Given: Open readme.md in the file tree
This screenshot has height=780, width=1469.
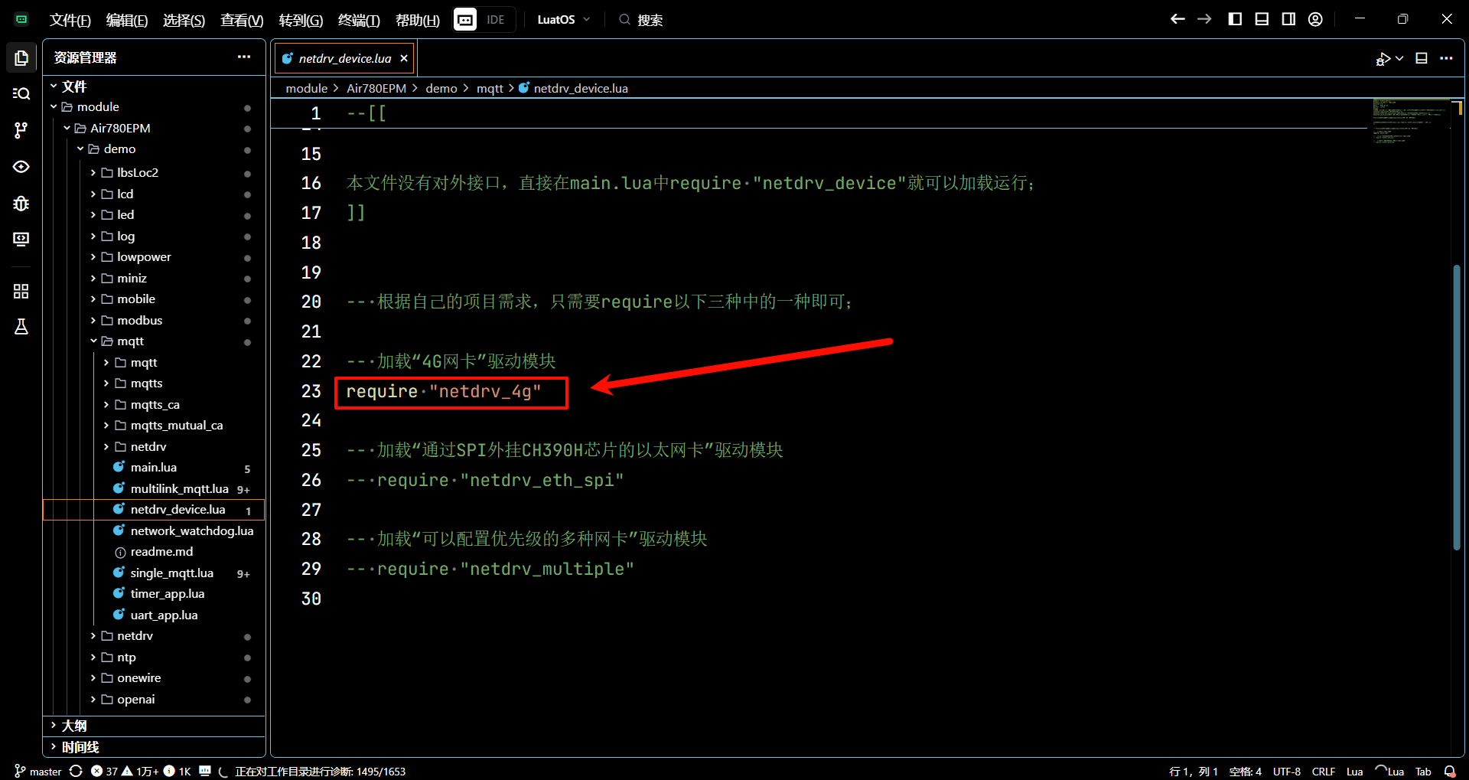Looking at the screenshot, I should [x=161, y=552].
